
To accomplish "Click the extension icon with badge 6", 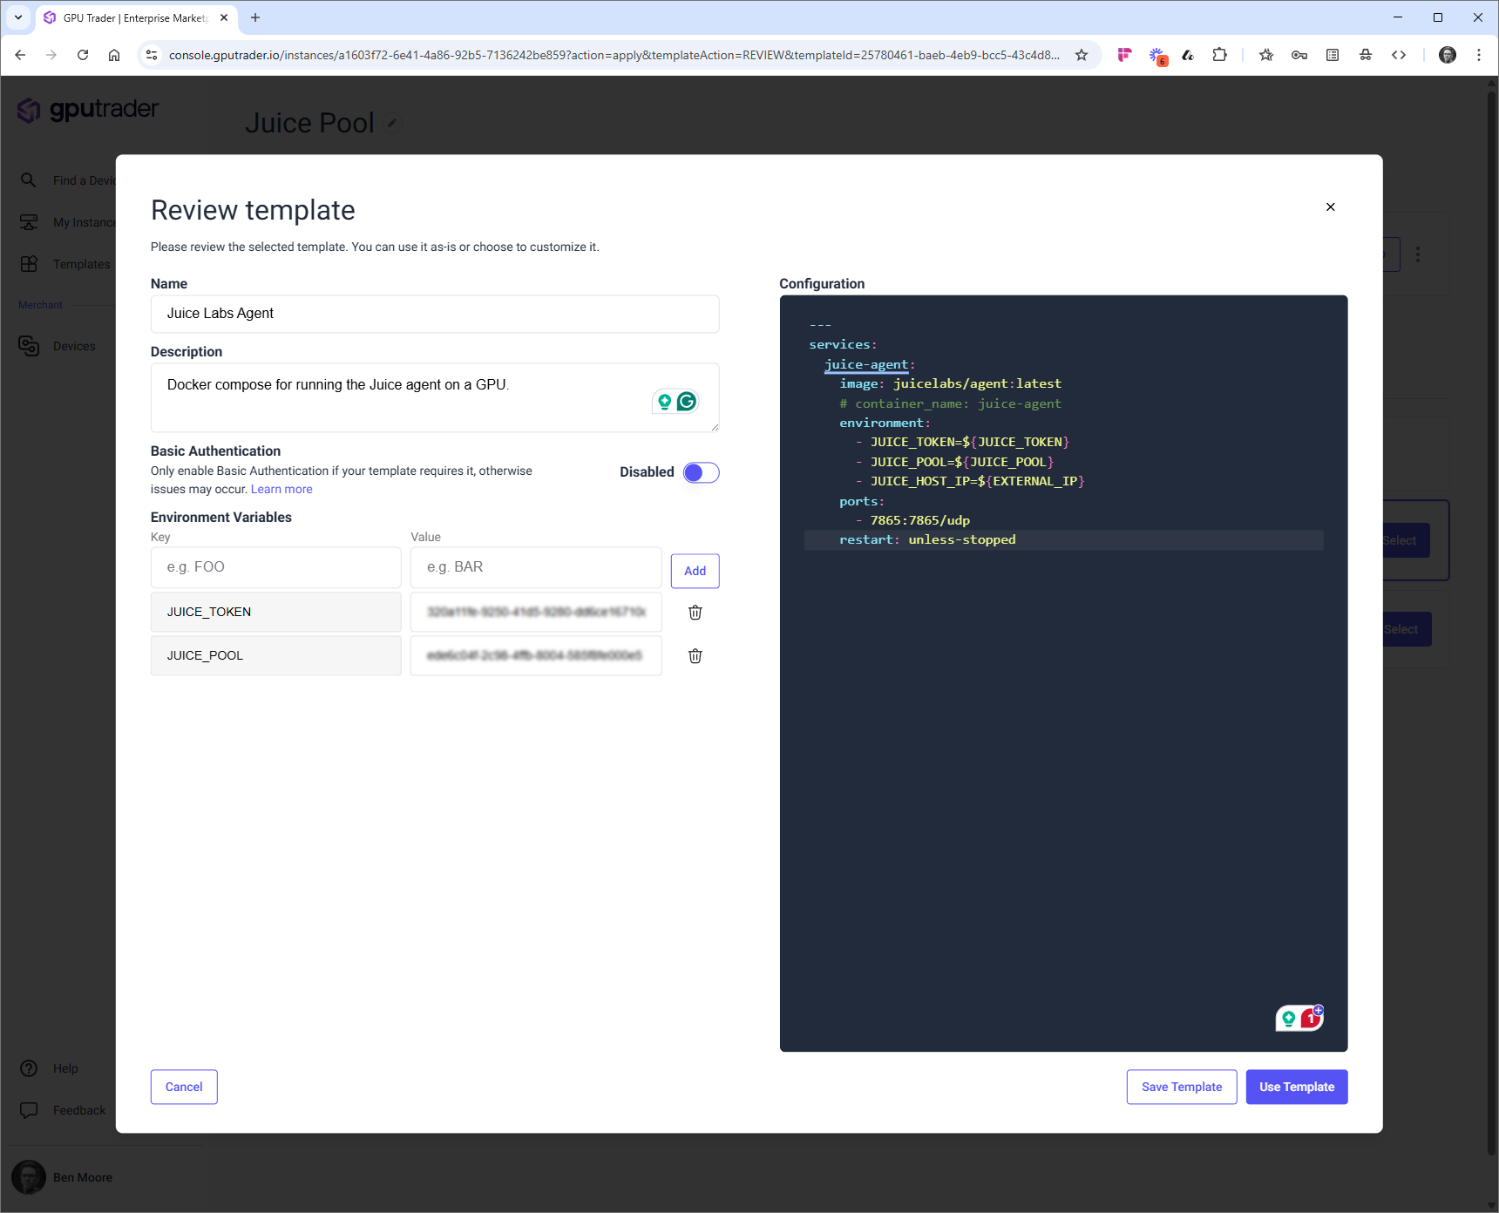I will click(x=1157, y=56).
